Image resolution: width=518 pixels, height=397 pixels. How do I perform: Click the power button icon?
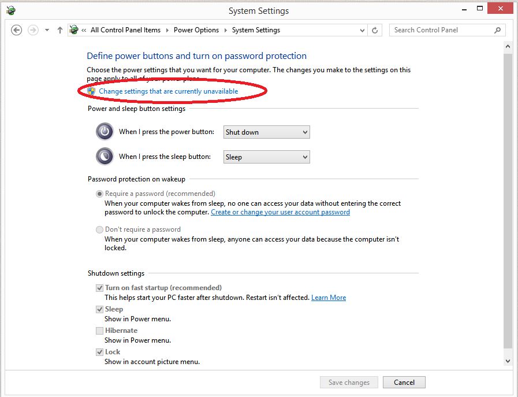[x=105, y=132]
